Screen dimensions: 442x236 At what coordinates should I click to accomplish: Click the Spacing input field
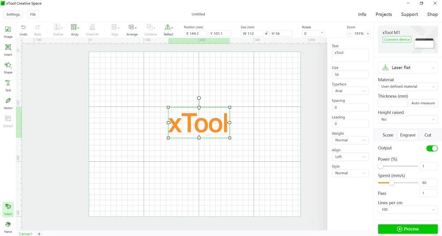coord(350,107)
